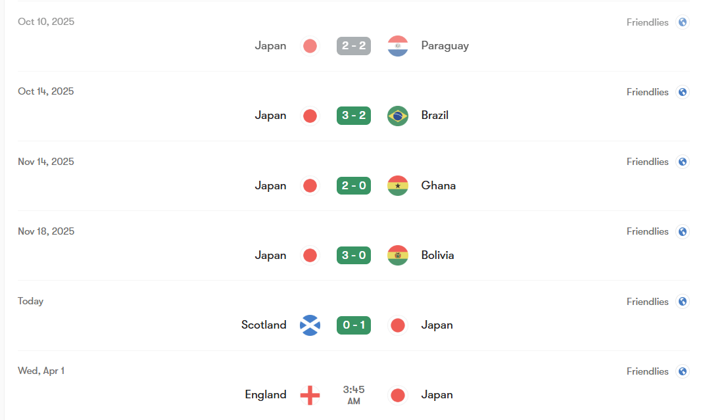Image resolution: width=703 pixels, height=420 pixels.
Task: Open the 3 - 0 Japan vs Bolivia score
Action: pyautogui.click(x=354, y=255)
